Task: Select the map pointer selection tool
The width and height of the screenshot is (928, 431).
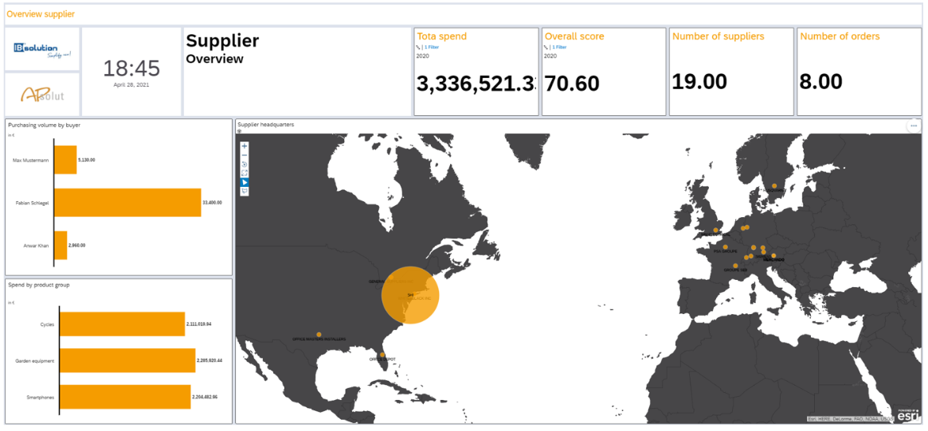Action: [245, 182]
